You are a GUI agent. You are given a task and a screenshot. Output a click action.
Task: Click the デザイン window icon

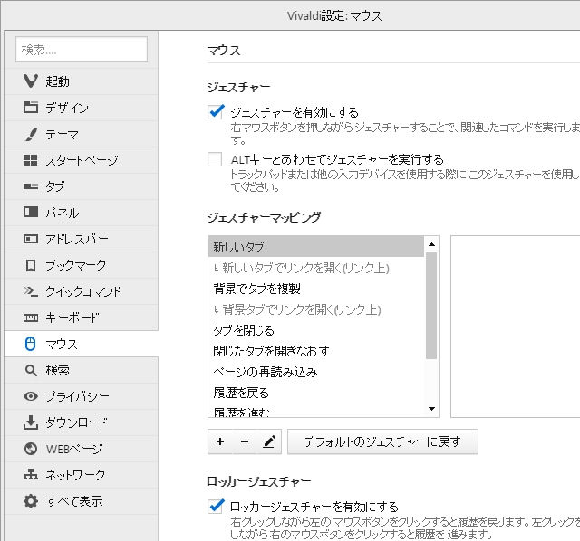tap(30, 108)
